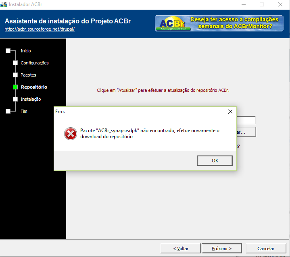Click the Repositório step label
Screen dimensions: 290x257
coord(34,87)
